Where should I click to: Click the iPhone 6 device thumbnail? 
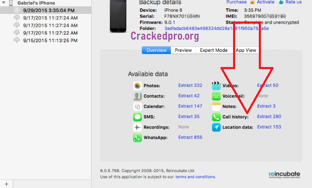[x=118, y=16]
